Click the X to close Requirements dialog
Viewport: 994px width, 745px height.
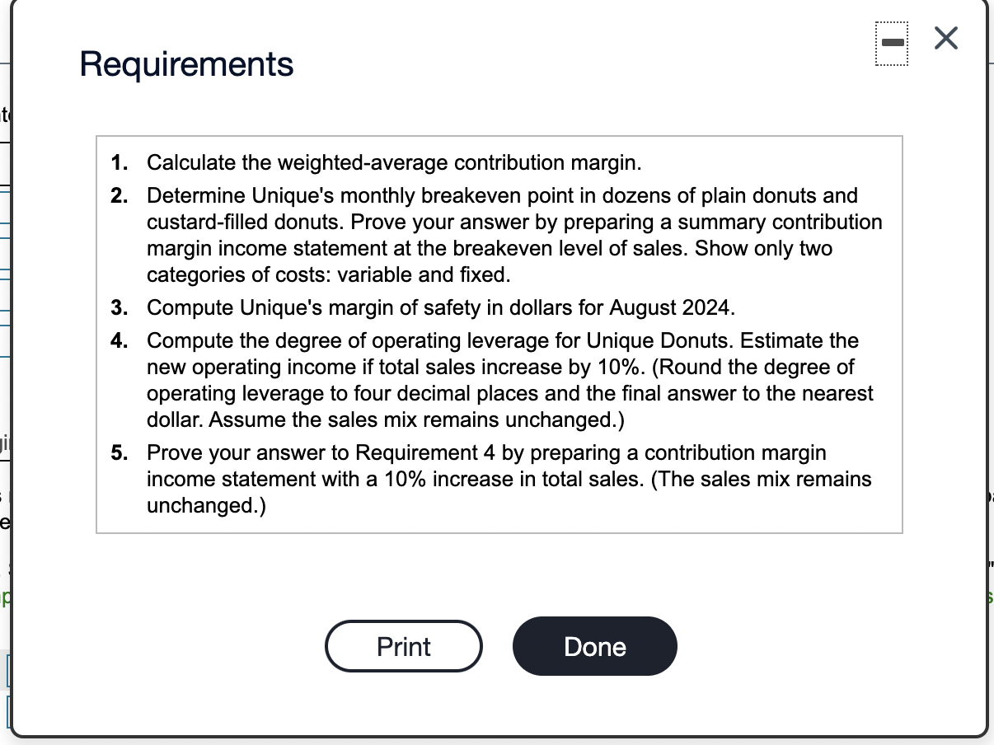[x=945, y=39]
